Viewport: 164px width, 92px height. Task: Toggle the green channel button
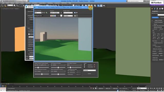tap(53, 16)
